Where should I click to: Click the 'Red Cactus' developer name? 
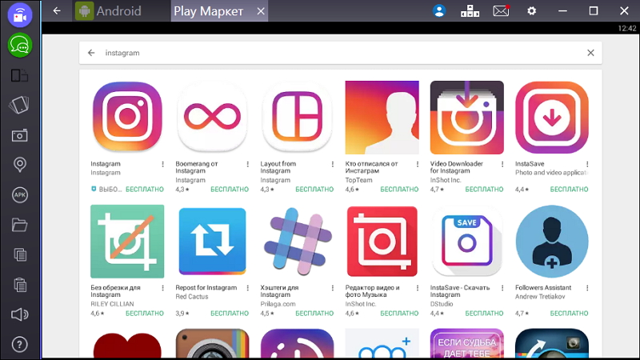click(x=192, y=297)
